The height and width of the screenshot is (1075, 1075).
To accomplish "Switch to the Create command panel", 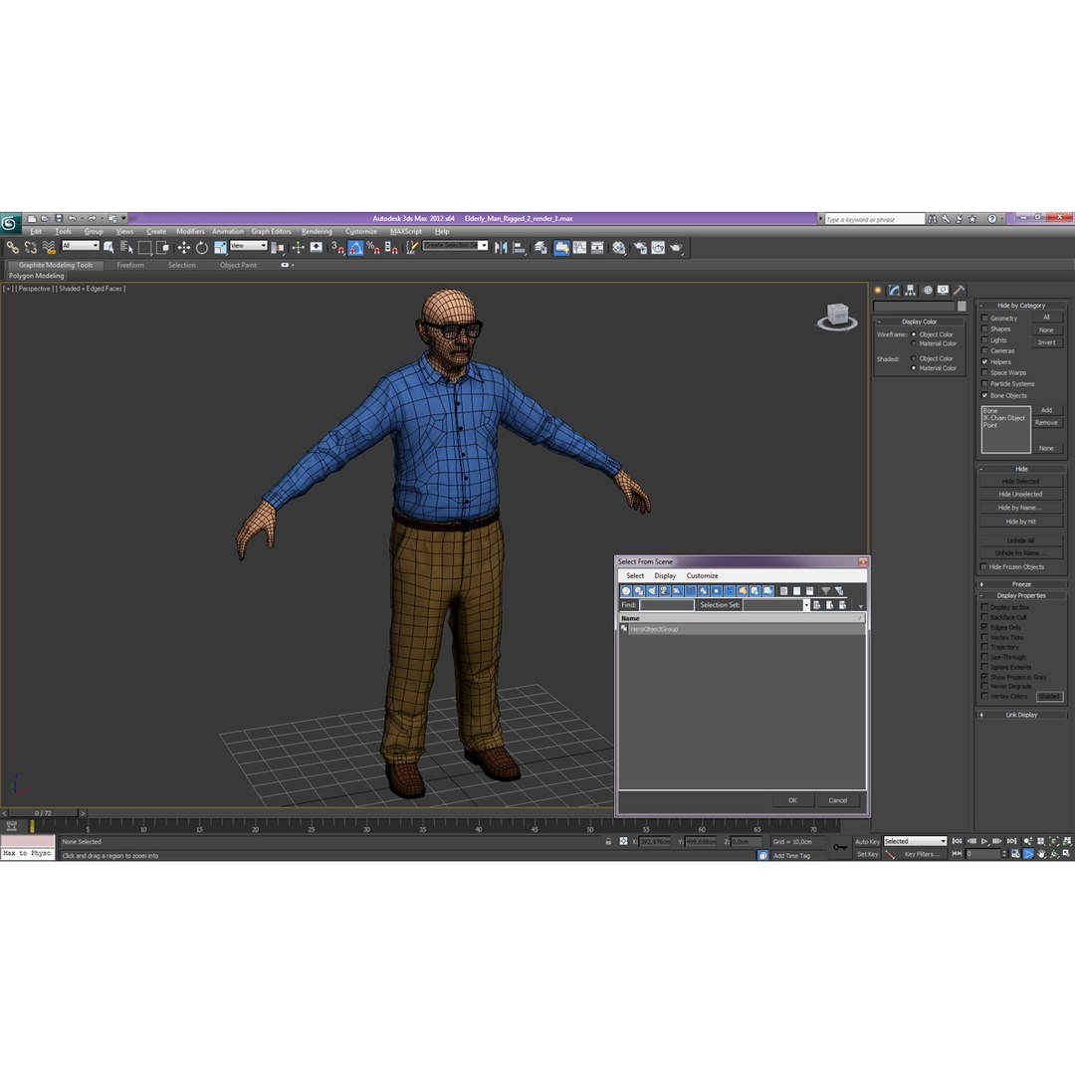I will [x=878, y=290].
